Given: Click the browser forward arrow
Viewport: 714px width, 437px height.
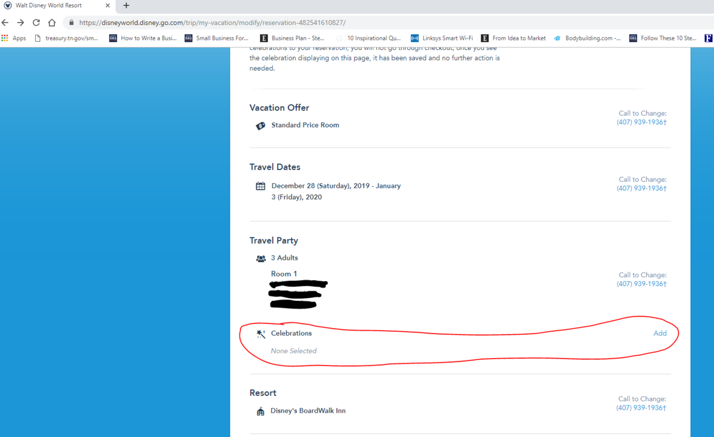Looking at the screenshot, I should click(x=21, y=23).
